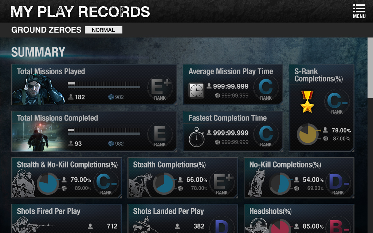Click the D- rank badge in No-Kill Completions
Screen dimensions: 373x233
tap(338, 183)
